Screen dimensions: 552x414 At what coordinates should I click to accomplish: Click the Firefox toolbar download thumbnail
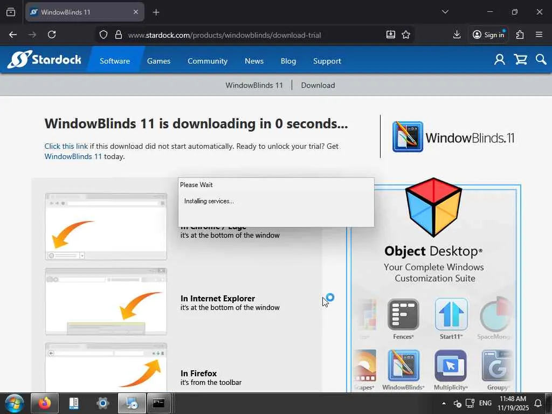coord(106,367)
